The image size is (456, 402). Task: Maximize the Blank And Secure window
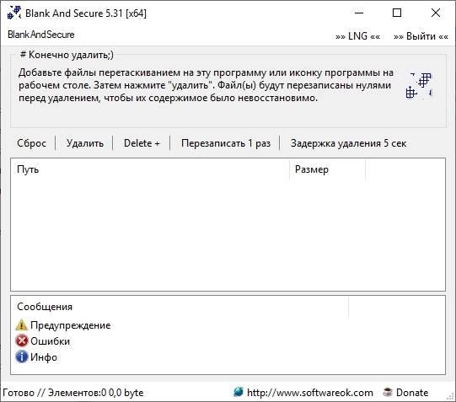click(397, 13)
